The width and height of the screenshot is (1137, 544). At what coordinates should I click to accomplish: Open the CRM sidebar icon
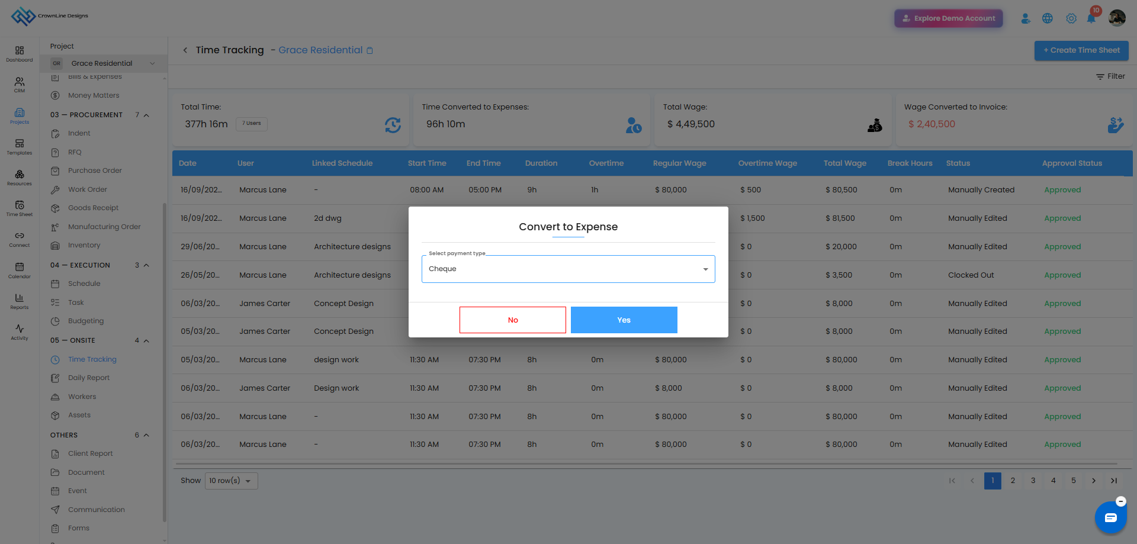[x=20, y=85]
